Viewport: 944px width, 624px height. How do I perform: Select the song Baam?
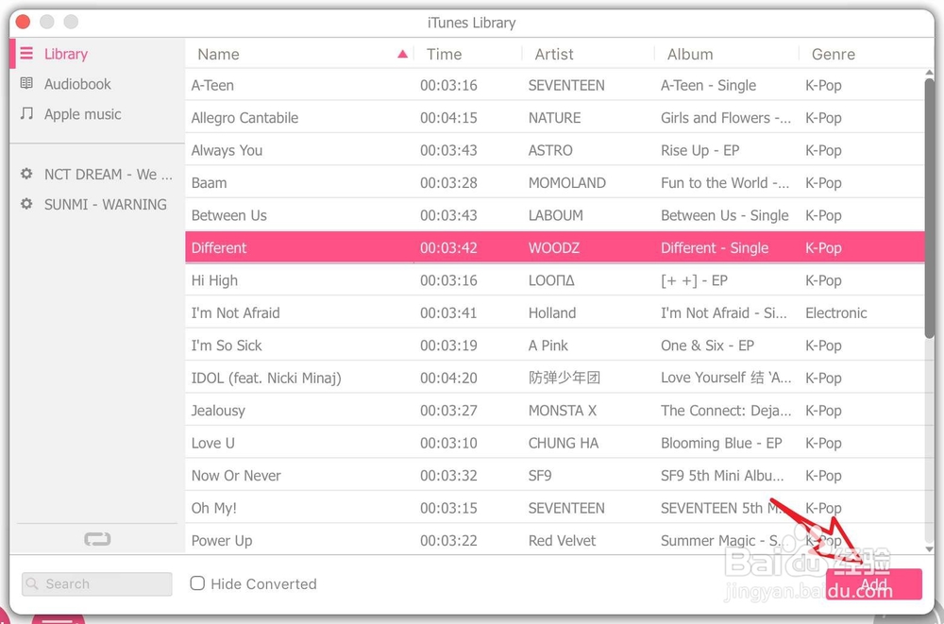[x=554, y=182]
